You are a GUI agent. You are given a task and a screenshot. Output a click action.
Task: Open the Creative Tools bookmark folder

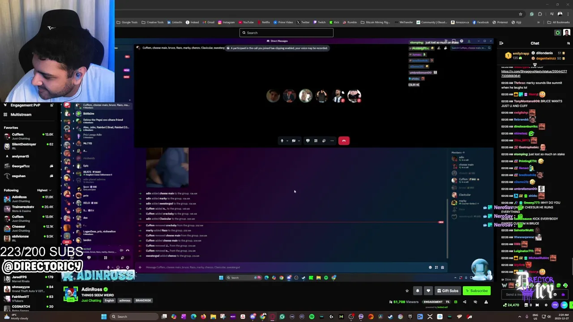click(153, 22)
